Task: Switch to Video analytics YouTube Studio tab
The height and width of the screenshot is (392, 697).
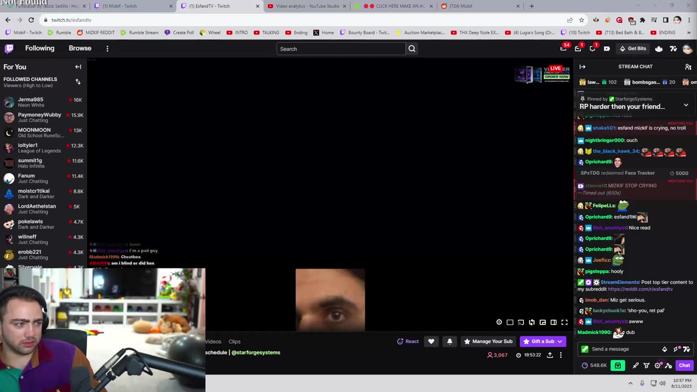Action: (x=307, y=6)
